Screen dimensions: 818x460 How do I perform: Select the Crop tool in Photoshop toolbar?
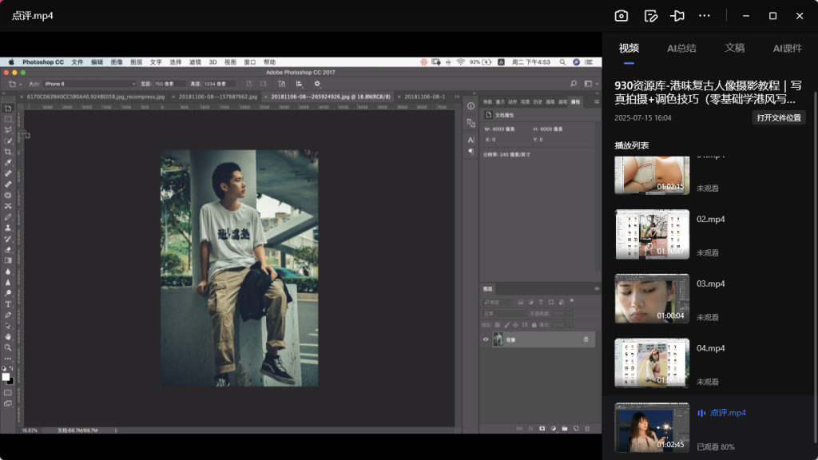(8, 151)
